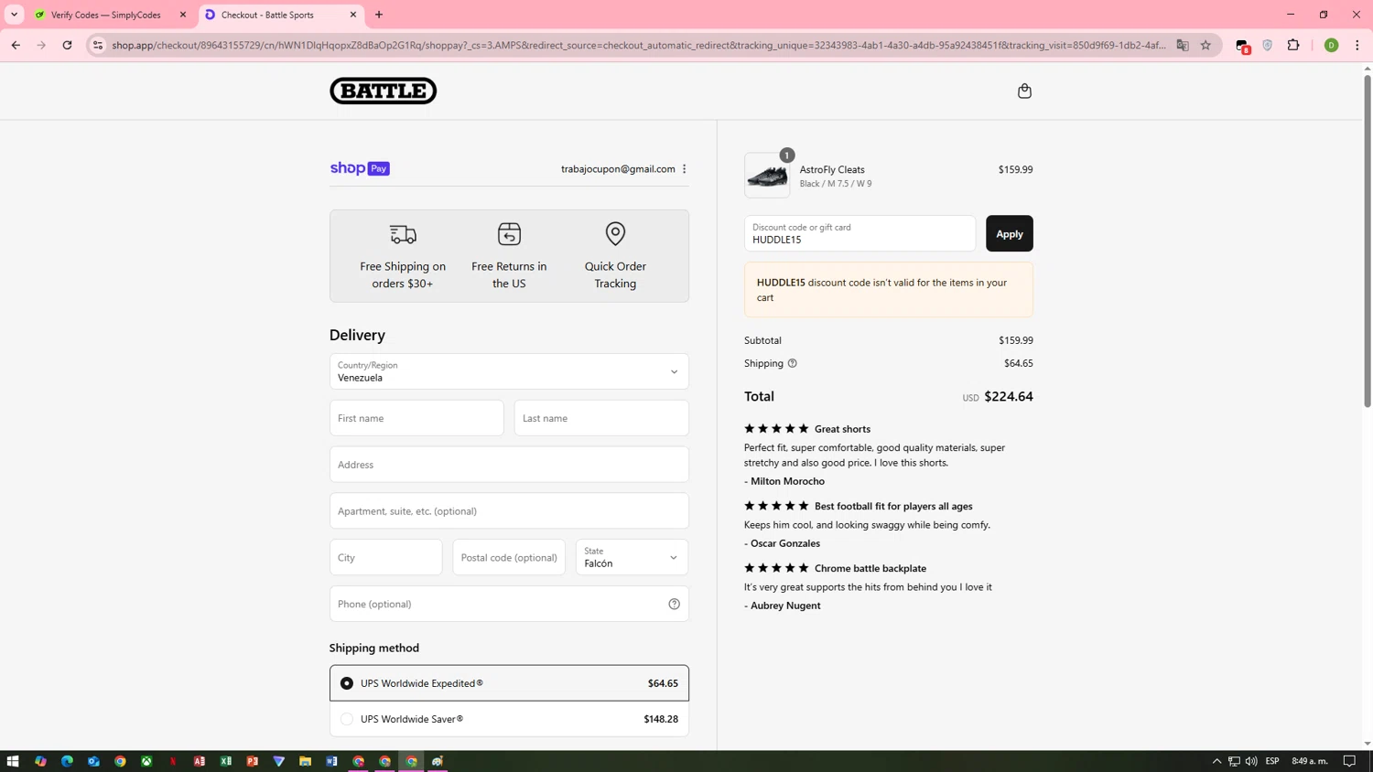Viewport: 1373px width, 772px height.
Task: Show hidden system tray icons
Action: coord(1216,761)
